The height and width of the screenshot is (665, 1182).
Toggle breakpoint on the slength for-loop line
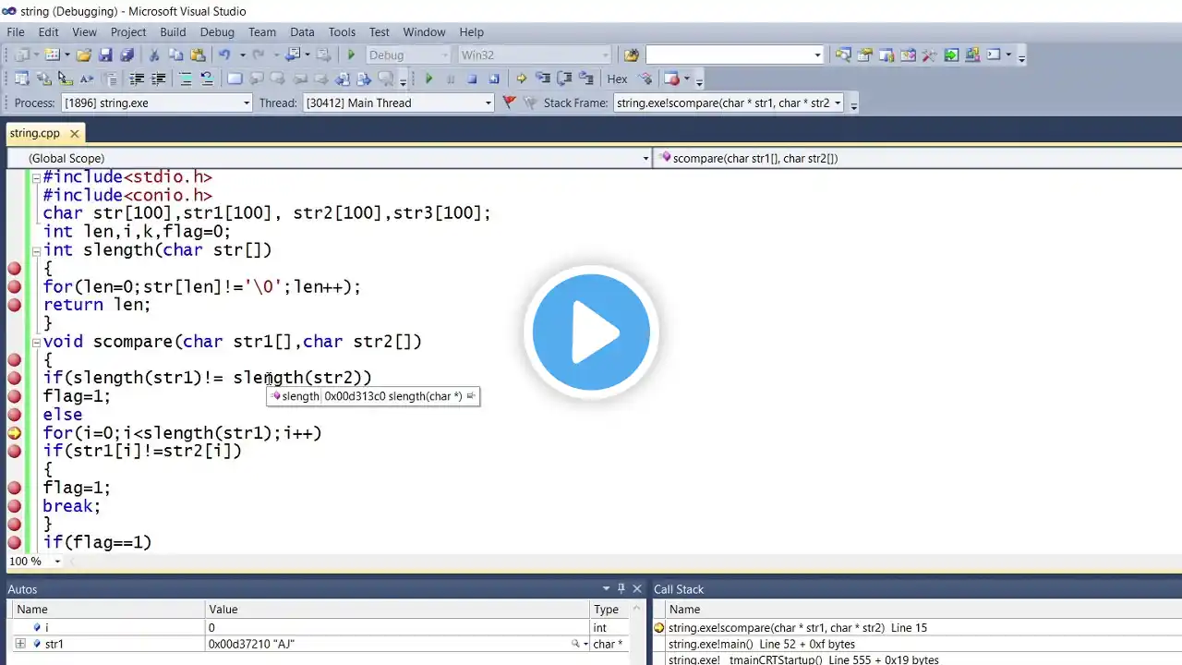tap(14, 286)
